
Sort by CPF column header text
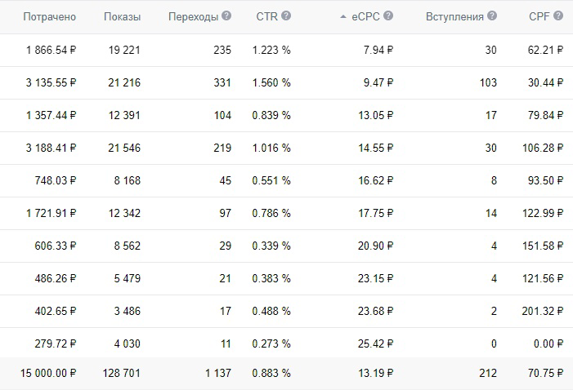[x=539, y=16]
